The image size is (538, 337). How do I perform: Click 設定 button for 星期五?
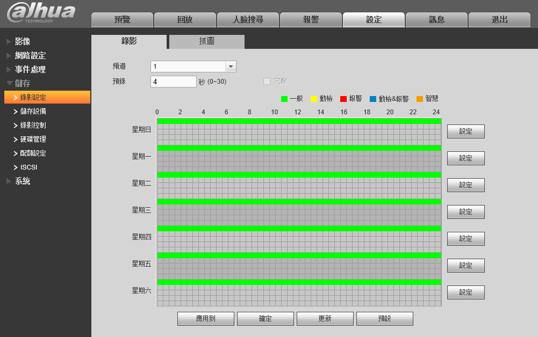click(x=465, y=266)
